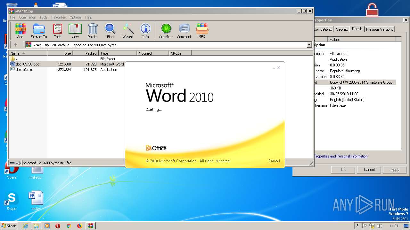Click the volume speaker tray icon

380,226
